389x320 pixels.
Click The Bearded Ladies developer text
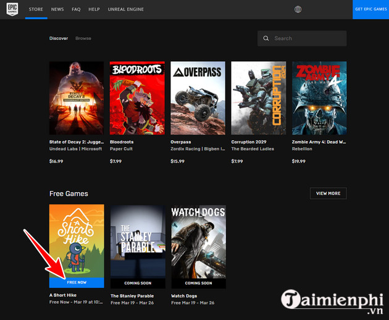coord(253,149)
